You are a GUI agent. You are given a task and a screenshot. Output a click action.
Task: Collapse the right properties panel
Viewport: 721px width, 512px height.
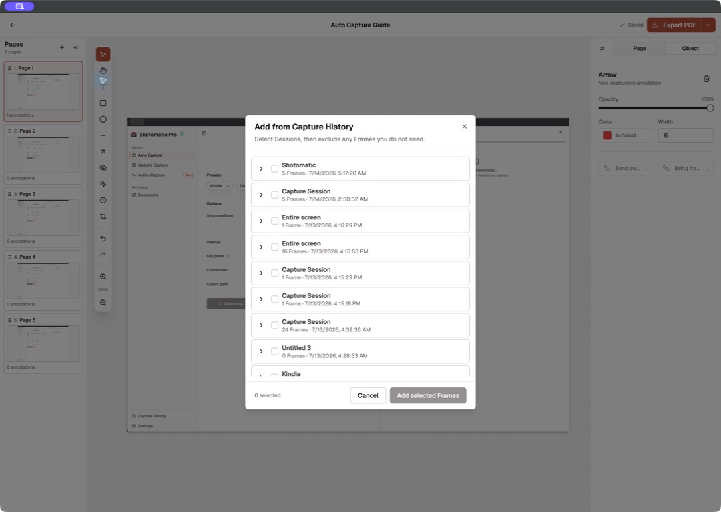602,48
